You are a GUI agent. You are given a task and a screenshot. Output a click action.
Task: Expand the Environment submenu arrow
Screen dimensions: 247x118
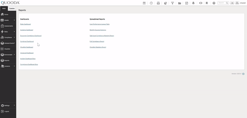[14, 55]
